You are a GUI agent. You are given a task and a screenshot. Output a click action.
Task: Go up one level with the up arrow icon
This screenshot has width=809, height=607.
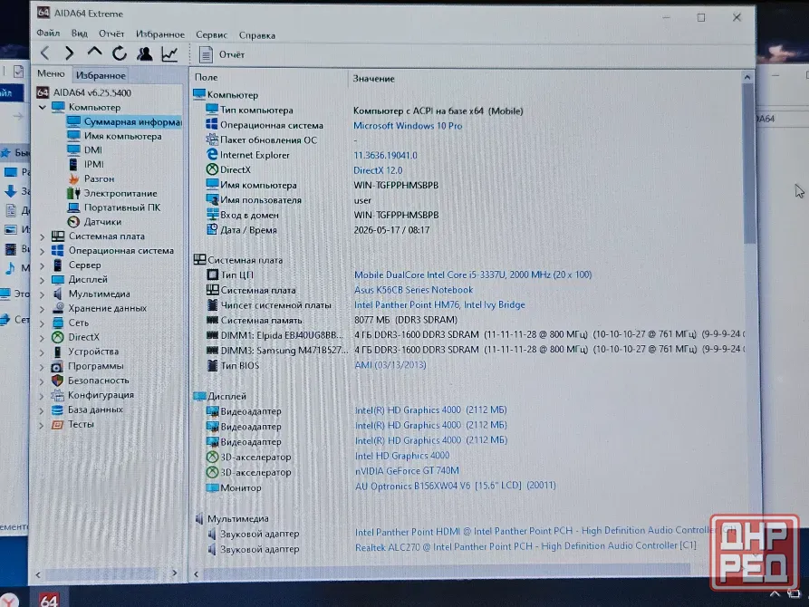click(94, 53)
